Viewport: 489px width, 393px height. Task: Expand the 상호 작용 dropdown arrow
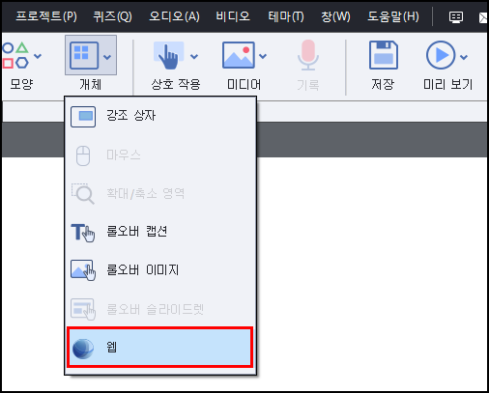(194, 57)
